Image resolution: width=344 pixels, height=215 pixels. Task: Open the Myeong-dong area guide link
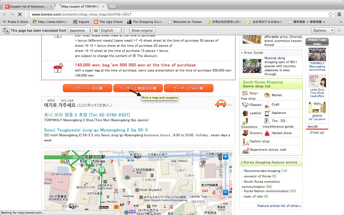tap(275, 58)
